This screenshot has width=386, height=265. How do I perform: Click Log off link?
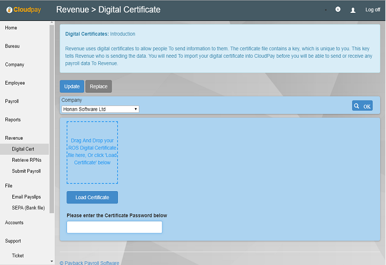[373, 10]
